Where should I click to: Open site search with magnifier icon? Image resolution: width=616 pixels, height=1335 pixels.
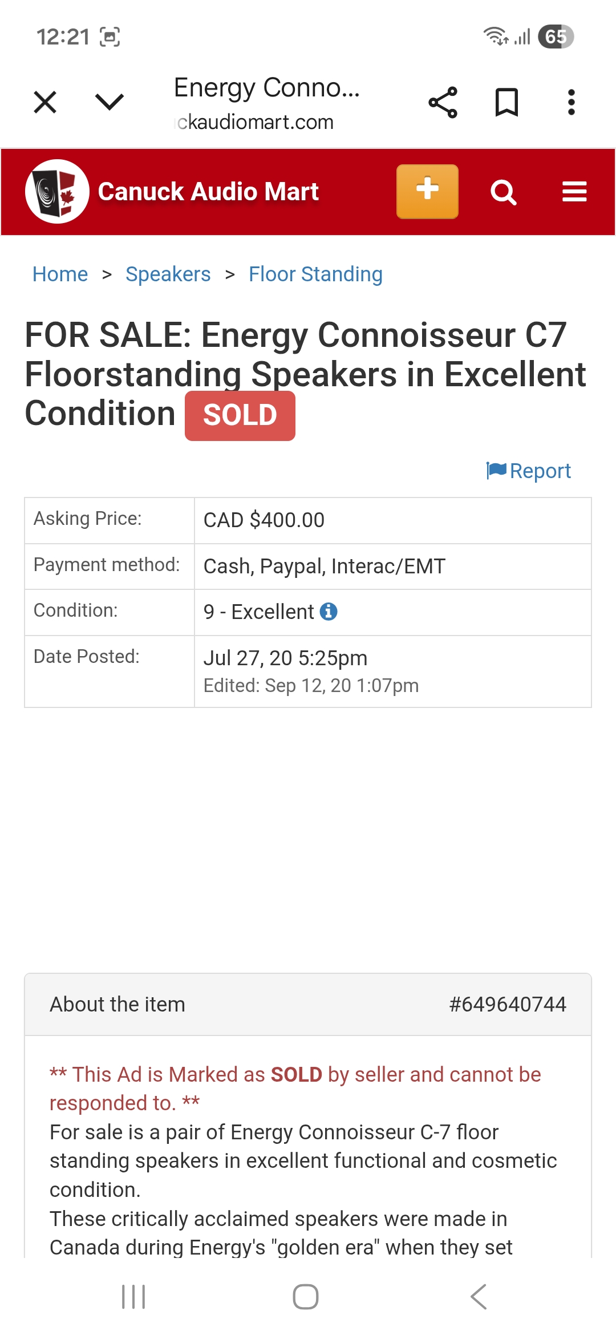click(x=503, y=192)
